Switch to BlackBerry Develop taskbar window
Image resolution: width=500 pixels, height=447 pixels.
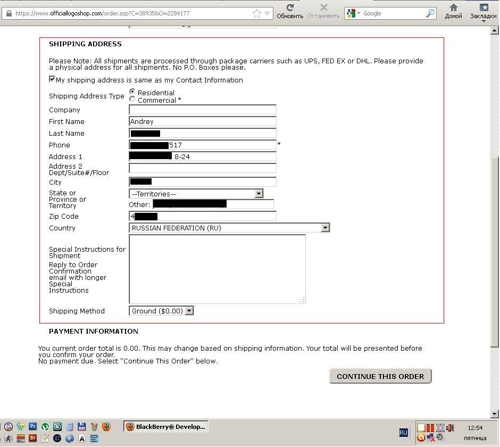pos(165,426)
